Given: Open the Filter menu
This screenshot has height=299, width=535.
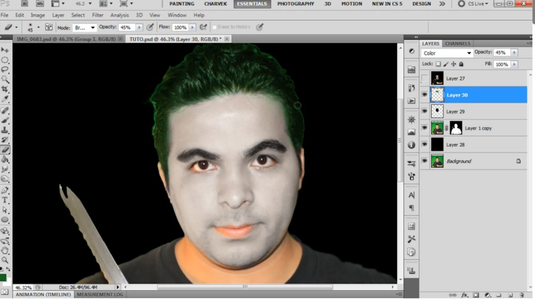Looking at the screenshot, I should [98, 15].
